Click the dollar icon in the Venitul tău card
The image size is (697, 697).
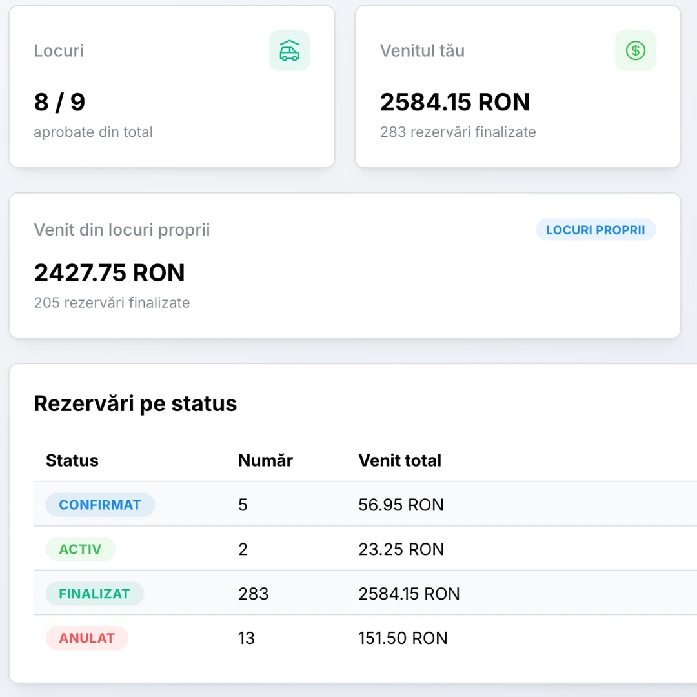[635, 50]
